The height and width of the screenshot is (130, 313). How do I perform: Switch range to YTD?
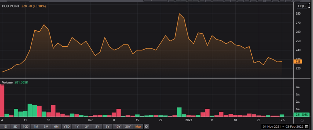67,127
